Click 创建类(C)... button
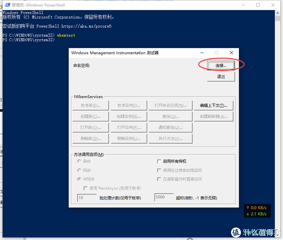 (x=91, y=117)
